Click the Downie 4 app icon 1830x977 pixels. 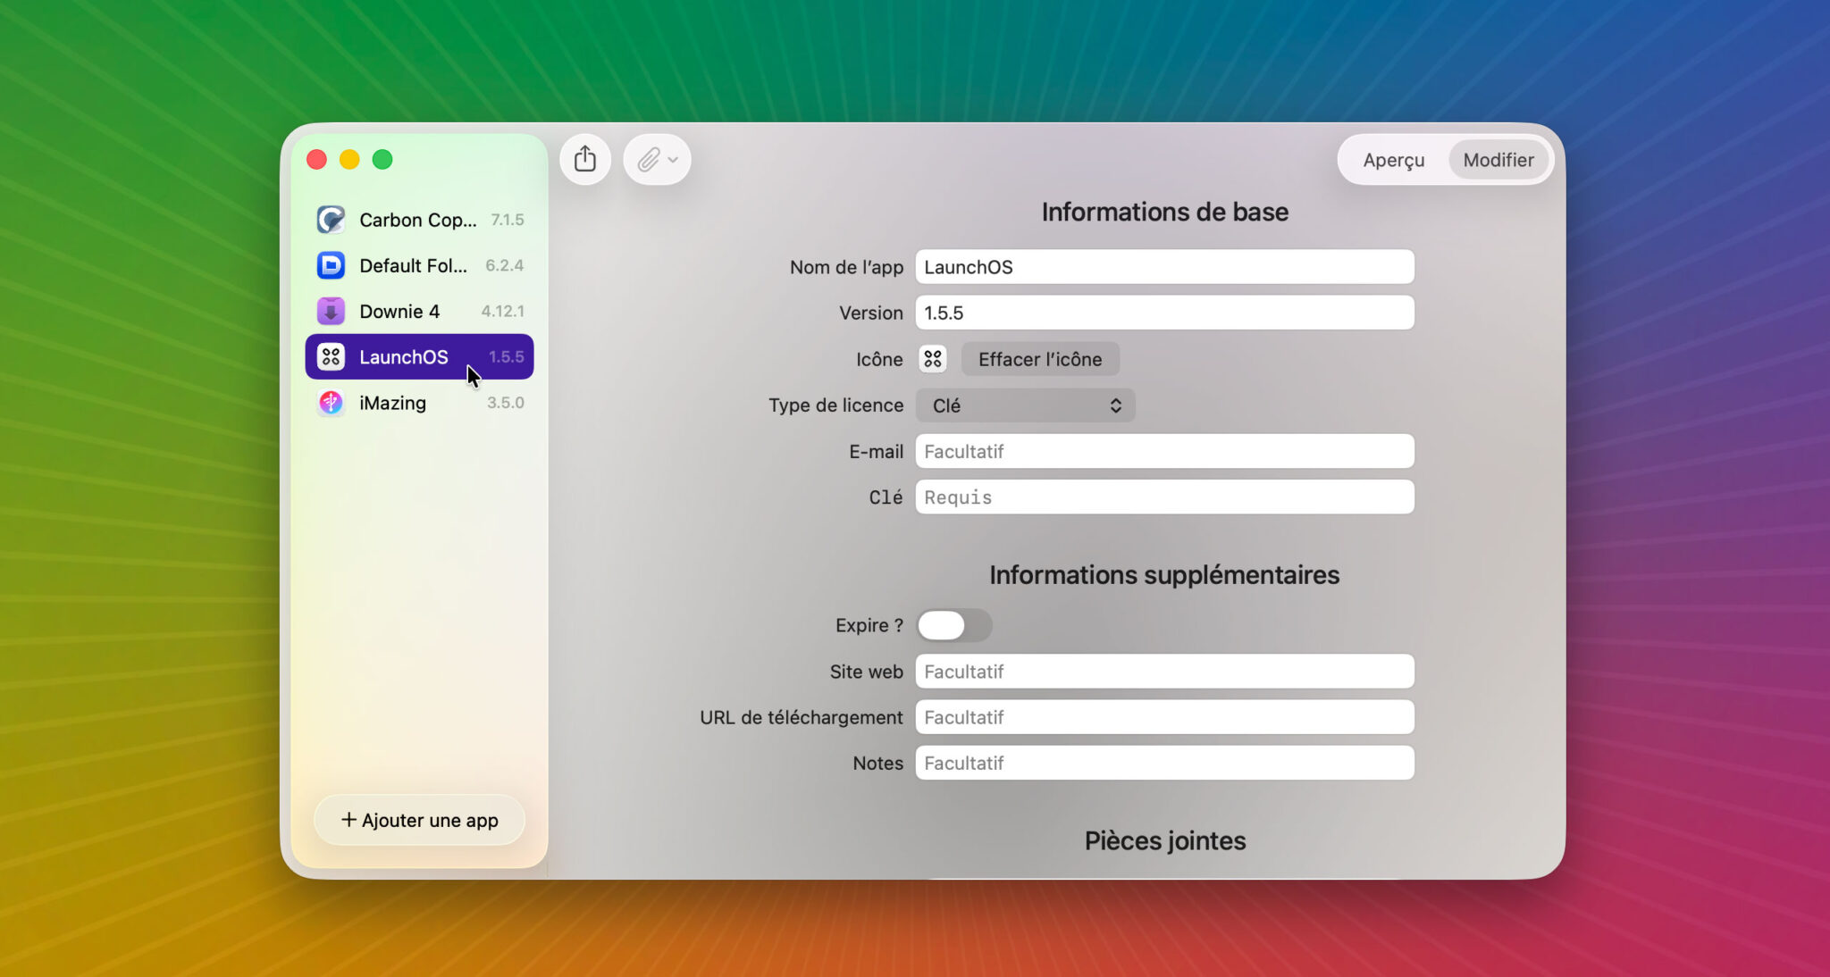[331, 311]
